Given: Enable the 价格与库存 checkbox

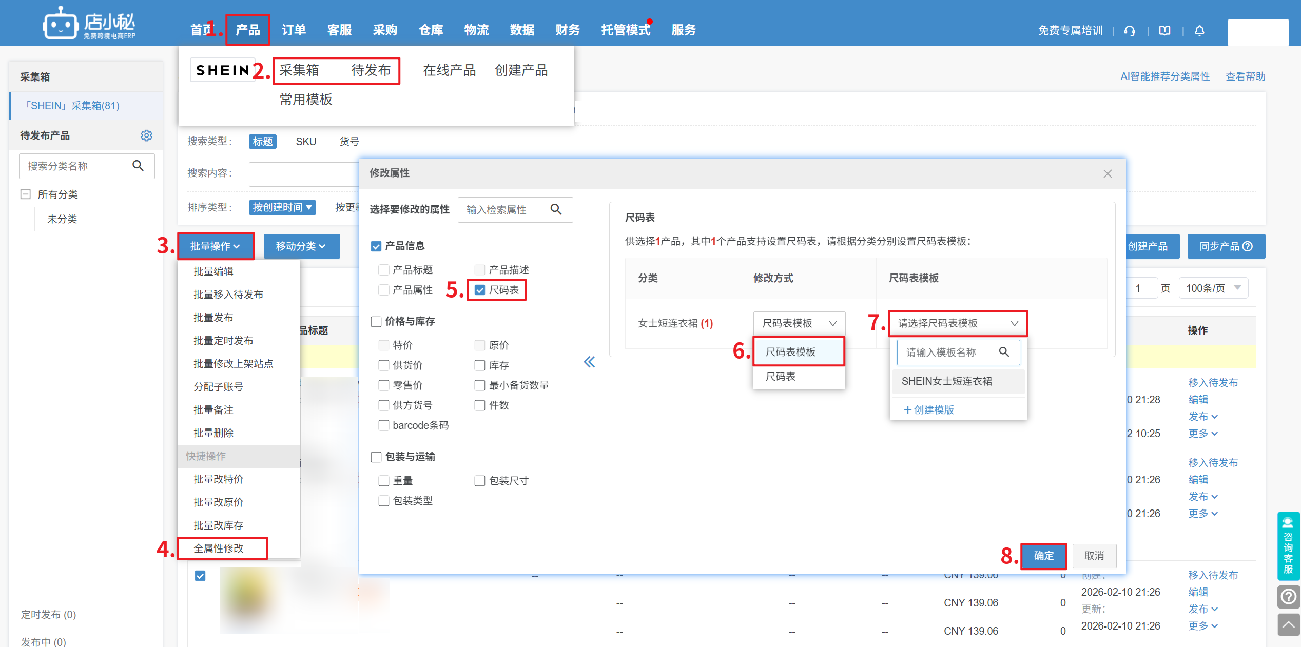Looking at the screenshot, I should click(376, 322).
